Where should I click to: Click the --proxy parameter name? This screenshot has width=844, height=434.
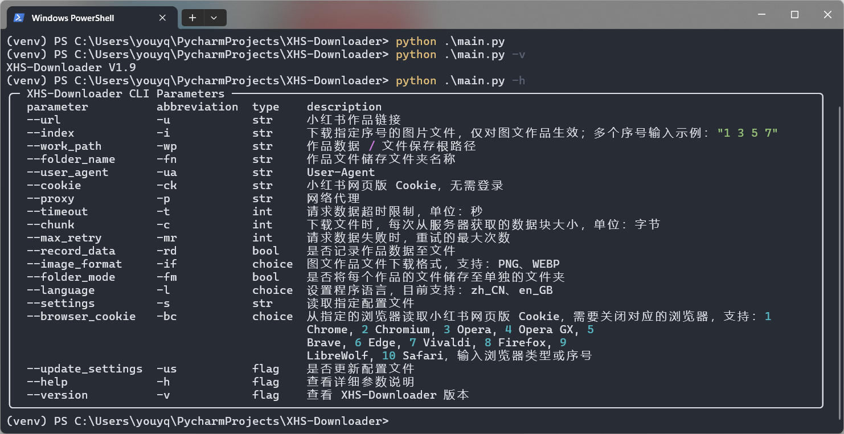[x=51, y=199]
